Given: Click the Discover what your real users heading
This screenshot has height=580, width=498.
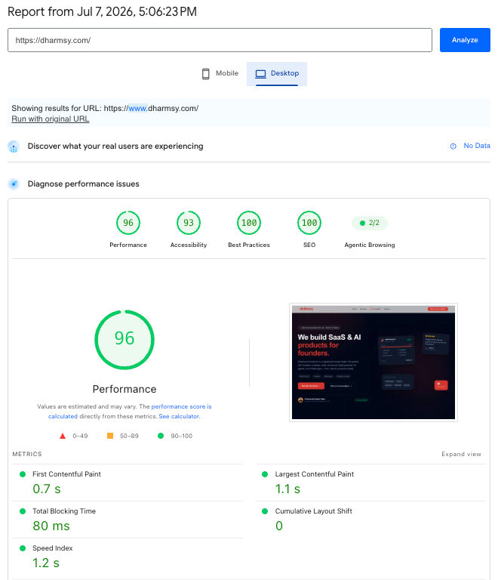Looking at the screenshot, I should (115, 146).
